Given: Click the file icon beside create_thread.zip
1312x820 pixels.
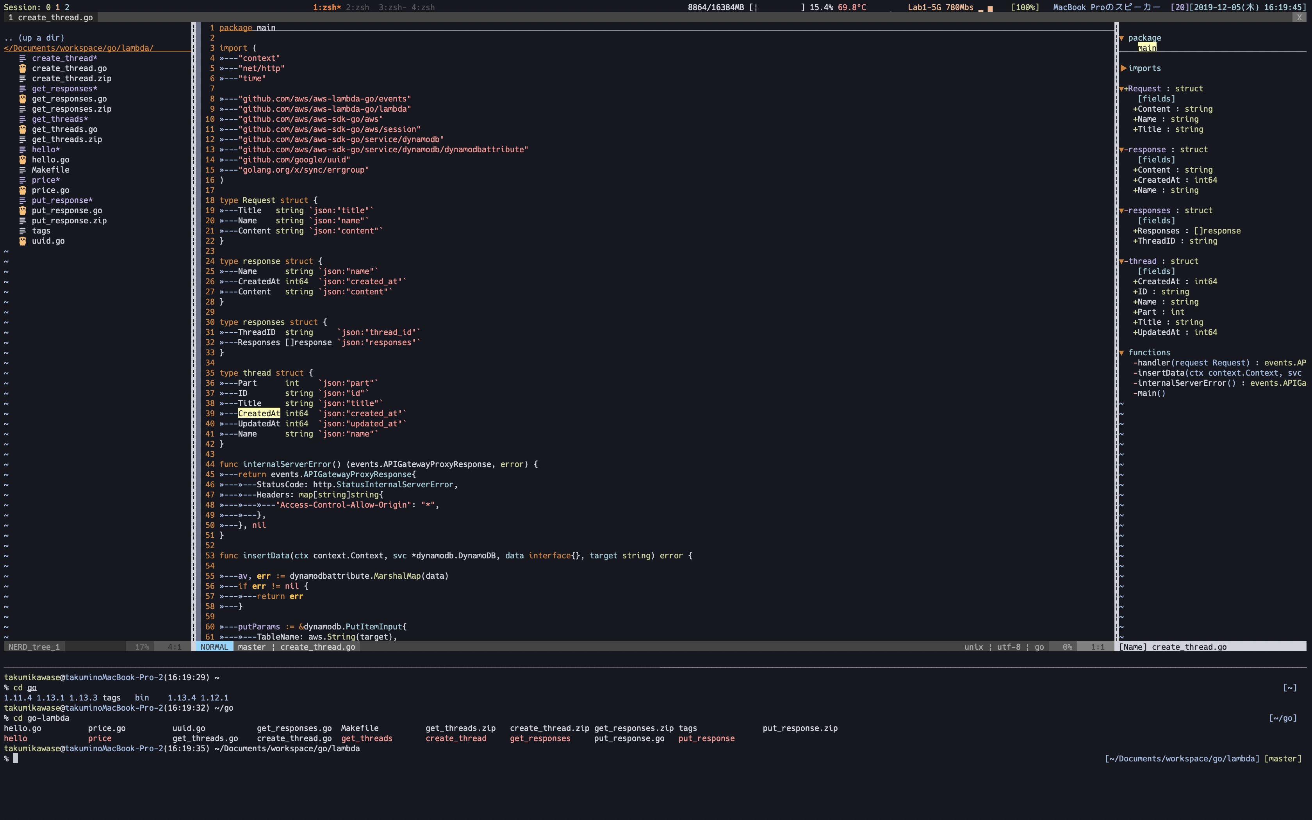Looking at the screenshot, I should tap(23, 78).
